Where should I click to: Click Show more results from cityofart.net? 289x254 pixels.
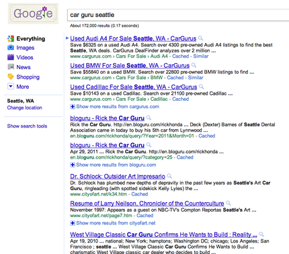coord(116,223)
